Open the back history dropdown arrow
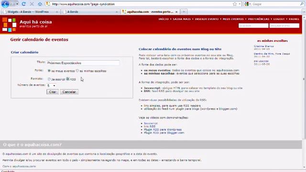This screenshot has height=172, width=306. tap(17, 4)
